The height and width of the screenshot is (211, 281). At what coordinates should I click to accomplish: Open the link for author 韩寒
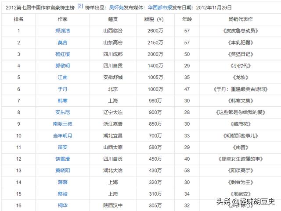62,101
